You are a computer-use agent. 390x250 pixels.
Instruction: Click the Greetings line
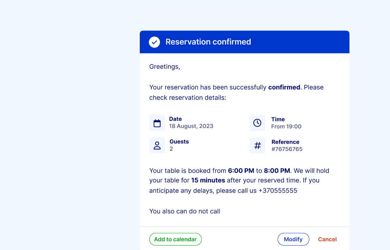(165, 67)
